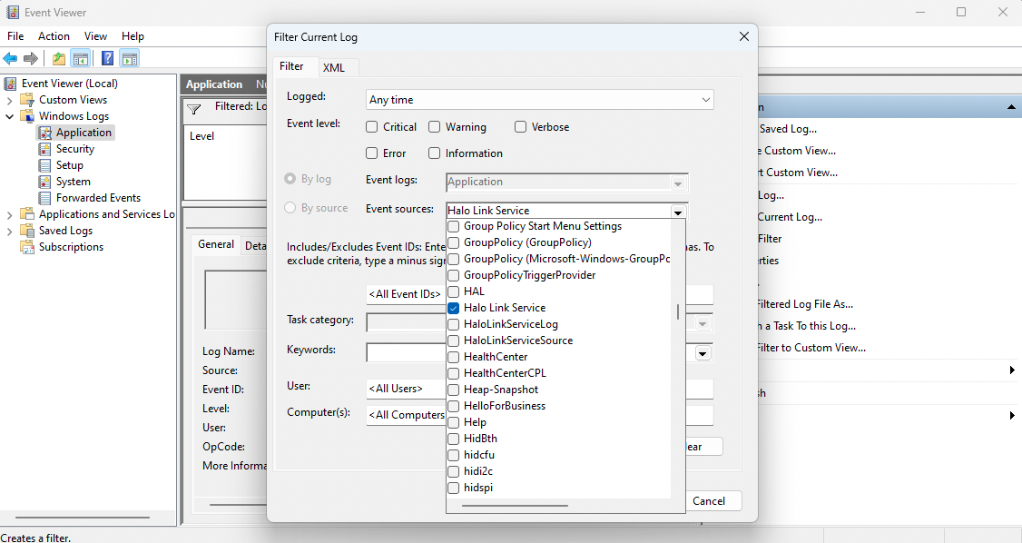Click the Up One Level folder icon
The width and height of the screenshot is (1022, 543).
[59, 59]
